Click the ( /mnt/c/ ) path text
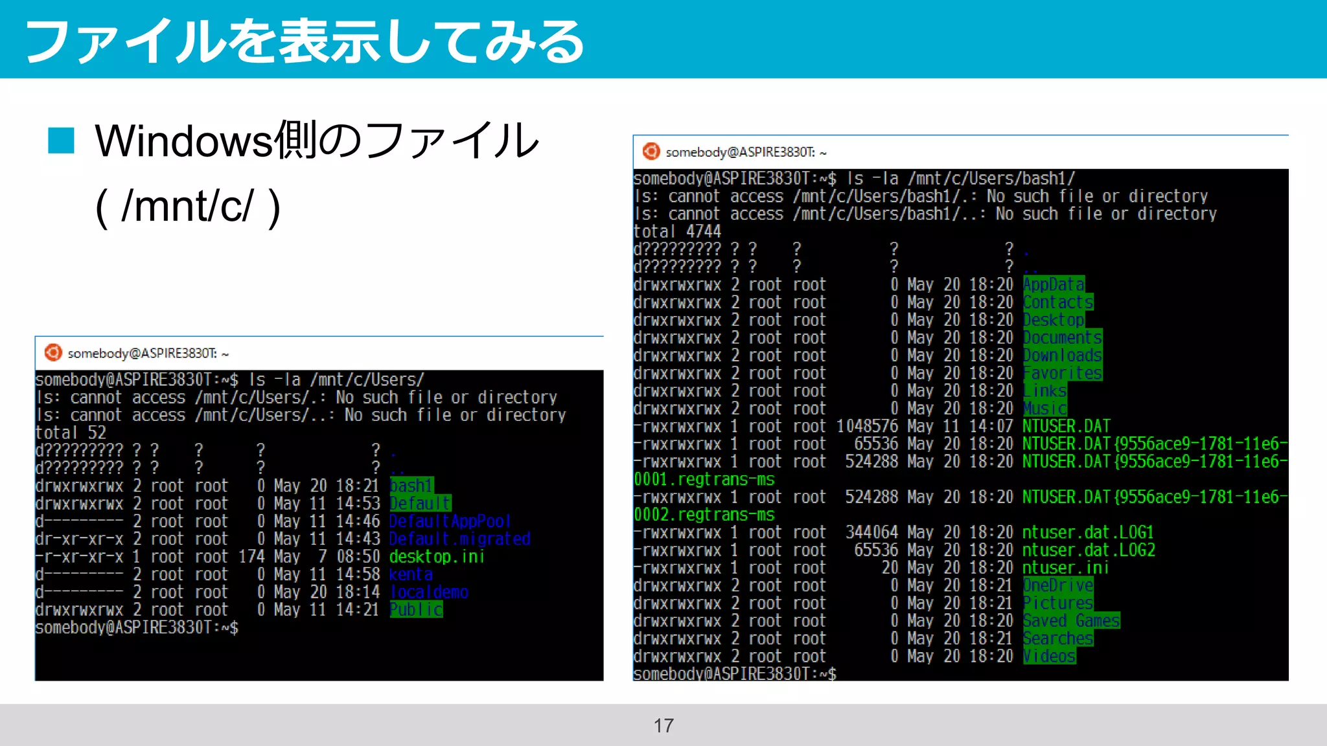1327x746 pixels. tap(188, 206)
